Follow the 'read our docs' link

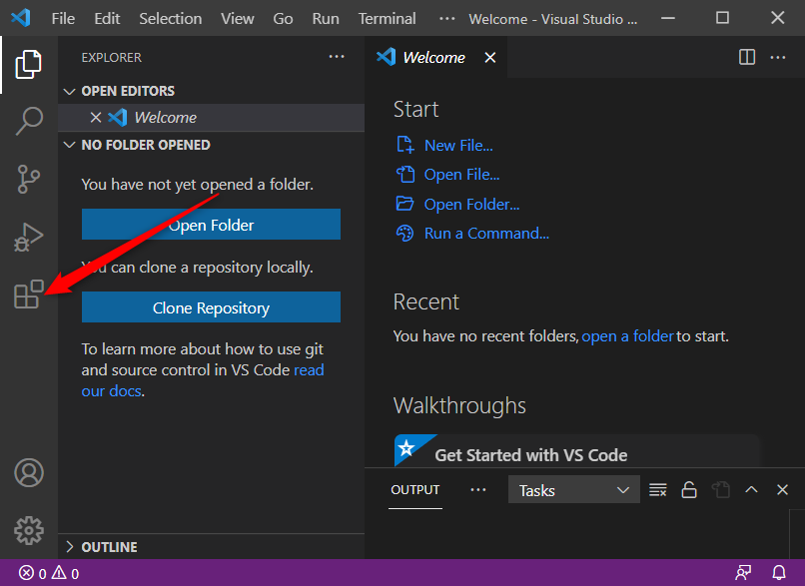click(x=203, y=380)
